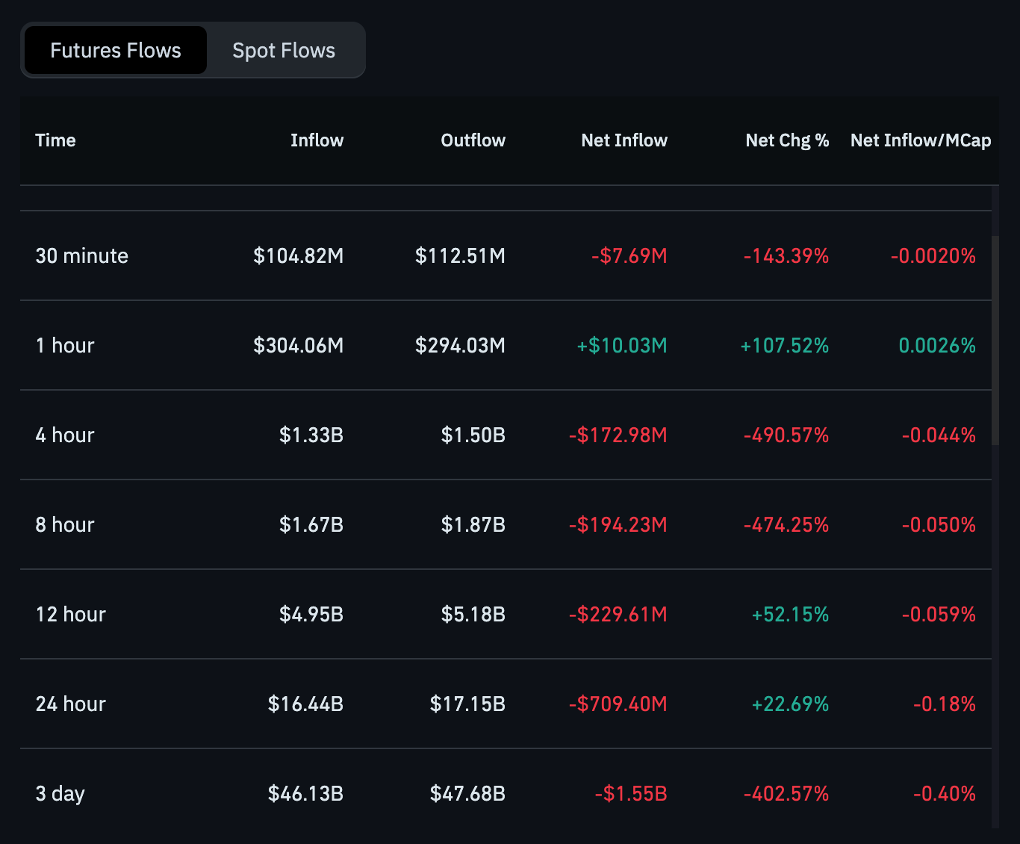The height and width of the screenshot is (844, 1020).
Task: Sort by the Net Inflow column header
Action: 624,140
